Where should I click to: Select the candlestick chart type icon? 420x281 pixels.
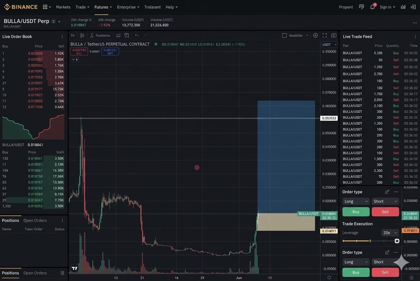click(x=82, y=35)
